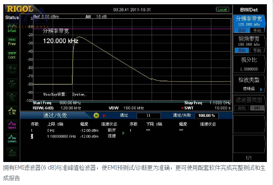Click the Q-Peak detector status icon
Screen dimensions: 273x185
[12, 28]
